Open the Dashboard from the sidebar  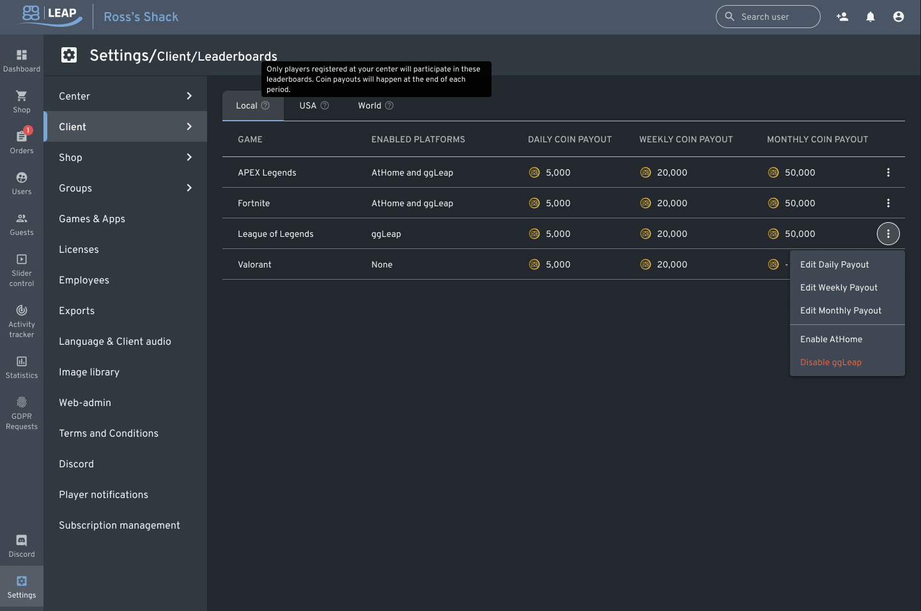point(21,59)
